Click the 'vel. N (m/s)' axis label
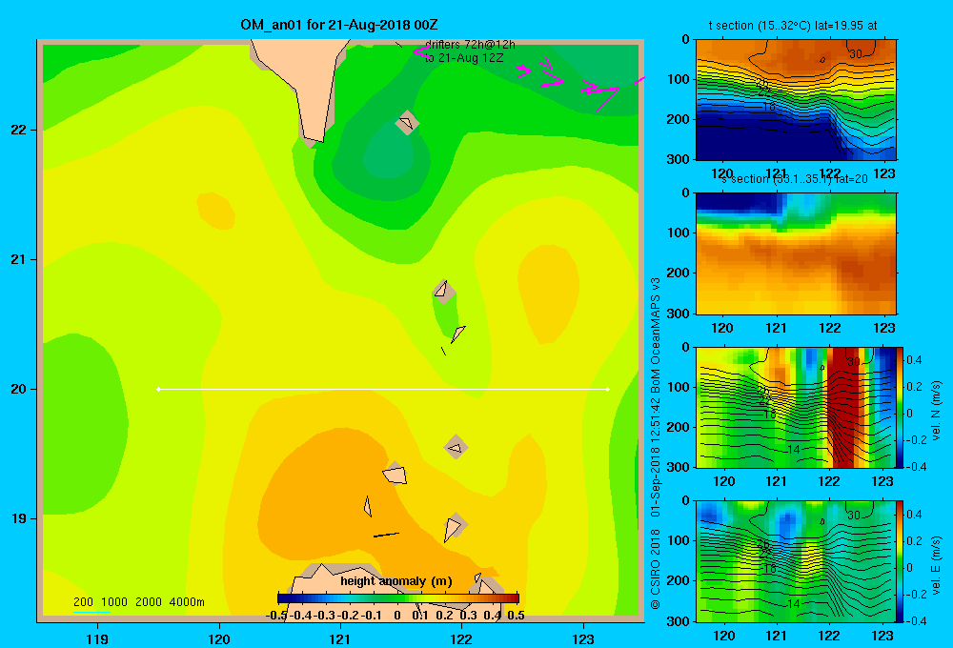 pos(936,411)
